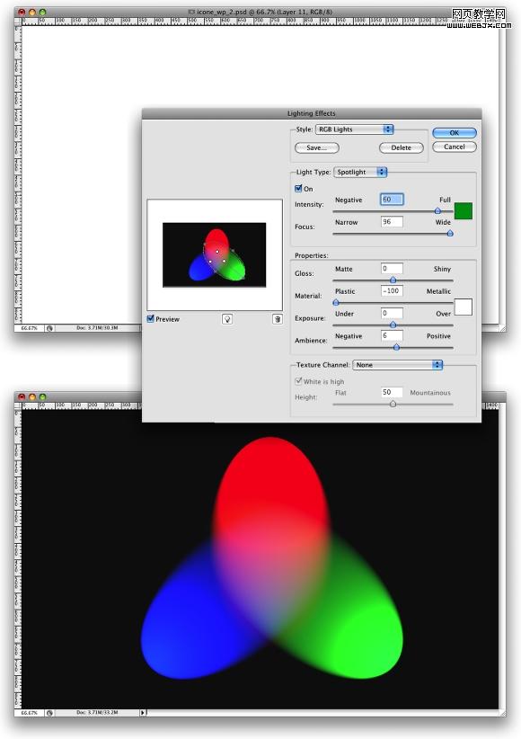Click the Focus value field showing 96
Viewport: 521px width, 739px height.
click(392, 221)
